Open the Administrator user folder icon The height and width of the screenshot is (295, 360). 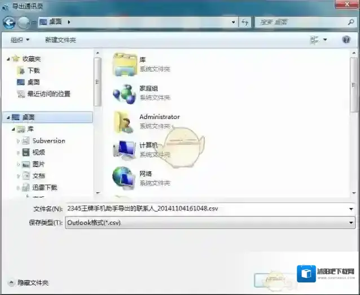coord(125,121)
